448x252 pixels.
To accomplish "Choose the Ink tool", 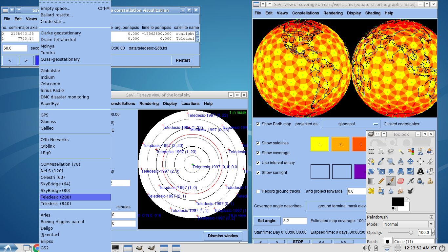I will click(420, 181).
